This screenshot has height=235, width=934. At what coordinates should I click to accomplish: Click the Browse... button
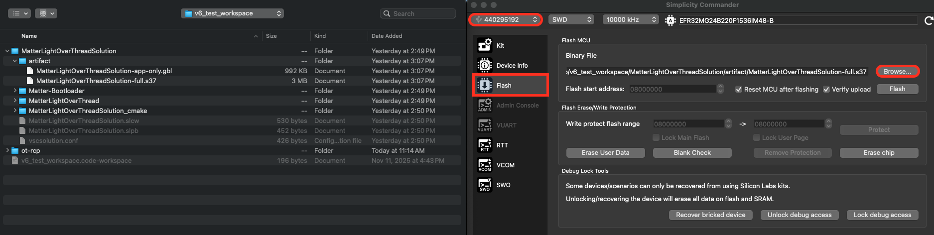(897, 71)
